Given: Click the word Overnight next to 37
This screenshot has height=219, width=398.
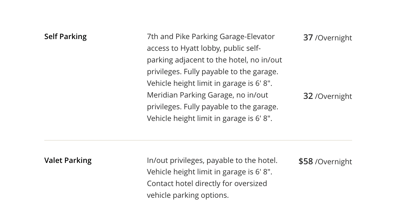Looking at the screenshot, I should (x=335, y=38).
